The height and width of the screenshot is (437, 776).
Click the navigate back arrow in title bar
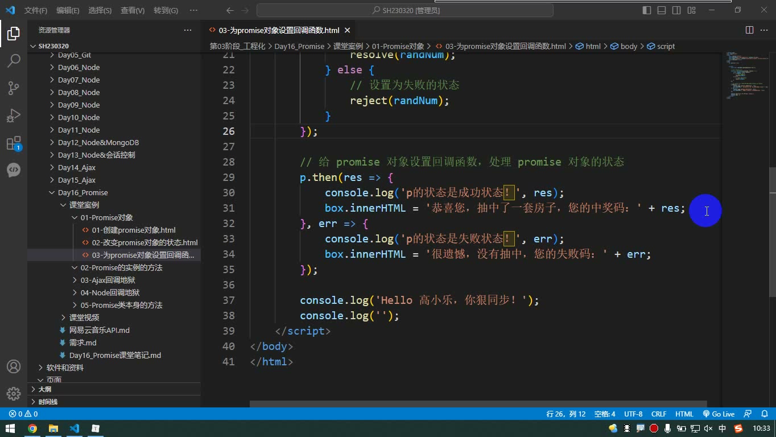230,10
